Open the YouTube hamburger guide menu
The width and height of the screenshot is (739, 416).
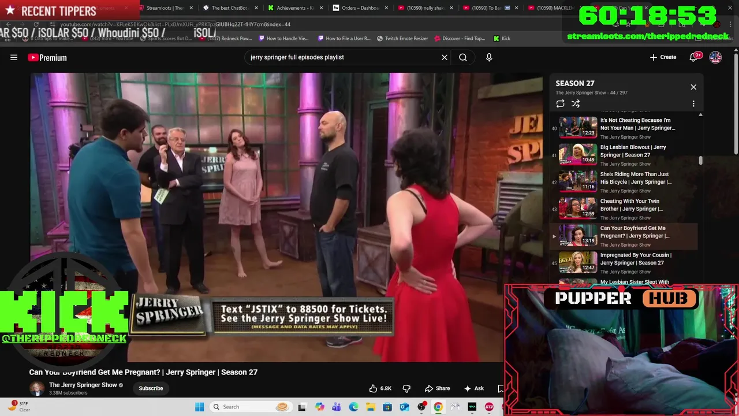14,57
